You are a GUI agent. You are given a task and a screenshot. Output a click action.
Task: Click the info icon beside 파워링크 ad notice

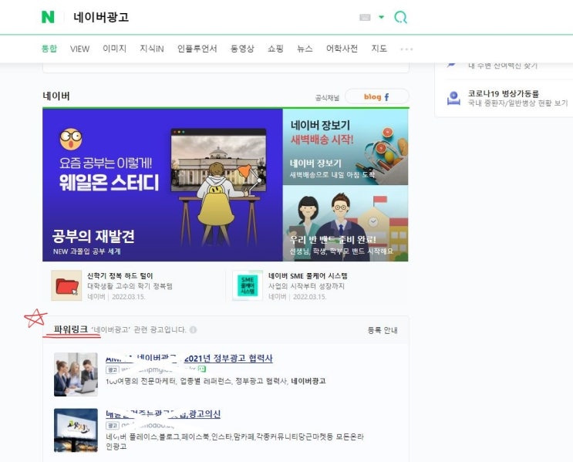[x=194, y=329]
